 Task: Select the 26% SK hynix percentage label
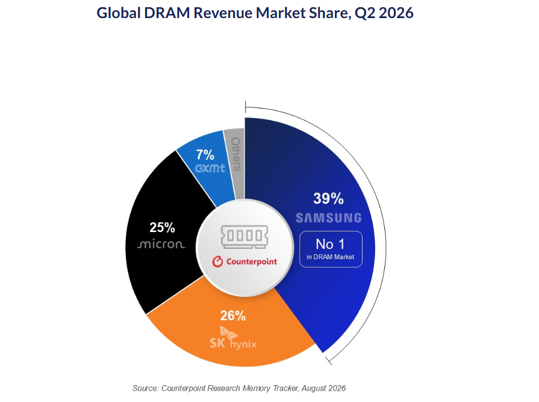232,316
